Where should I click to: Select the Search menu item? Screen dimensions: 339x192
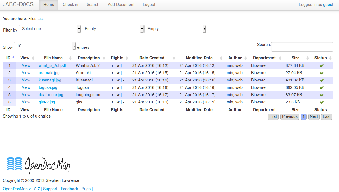pyautogui.click(x=93, y=5)
